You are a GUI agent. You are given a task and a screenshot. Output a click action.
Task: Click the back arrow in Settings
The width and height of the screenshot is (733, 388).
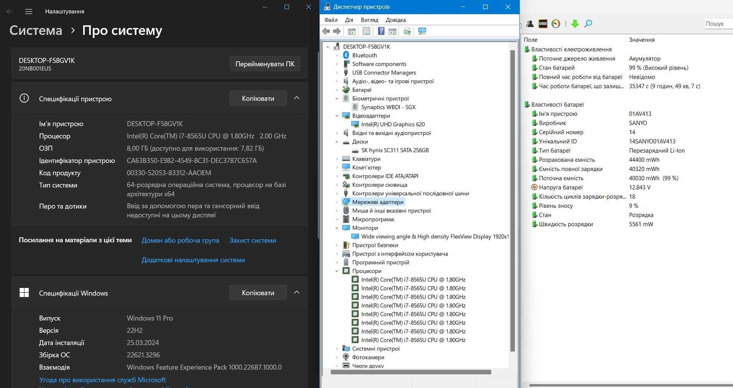(10, 12)
